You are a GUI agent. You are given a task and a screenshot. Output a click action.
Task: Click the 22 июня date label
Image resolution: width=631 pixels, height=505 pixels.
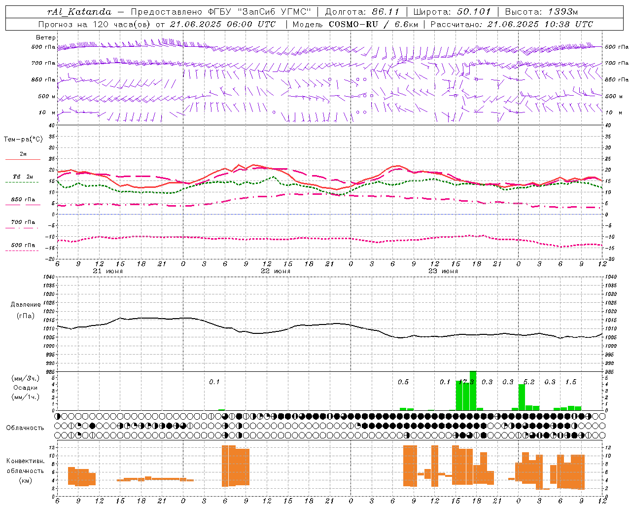tap(276, 271)
